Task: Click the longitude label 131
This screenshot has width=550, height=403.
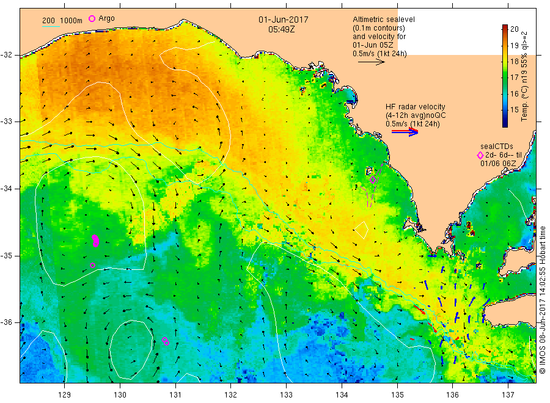Action: (175, 395)
